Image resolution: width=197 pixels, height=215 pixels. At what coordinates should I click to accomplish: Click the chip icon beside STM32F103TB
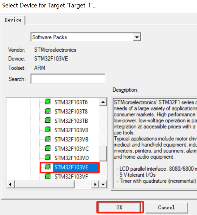click(x=48, y=120)
